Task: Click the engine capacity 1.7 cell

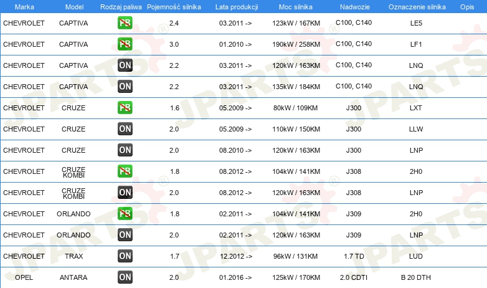Action: pyautogui.click(x=174, y=256)
